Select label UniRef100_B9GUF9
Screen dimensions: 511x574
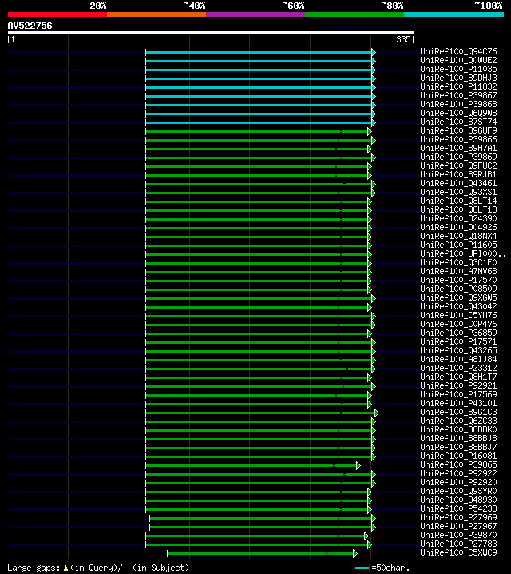[458, 130]
